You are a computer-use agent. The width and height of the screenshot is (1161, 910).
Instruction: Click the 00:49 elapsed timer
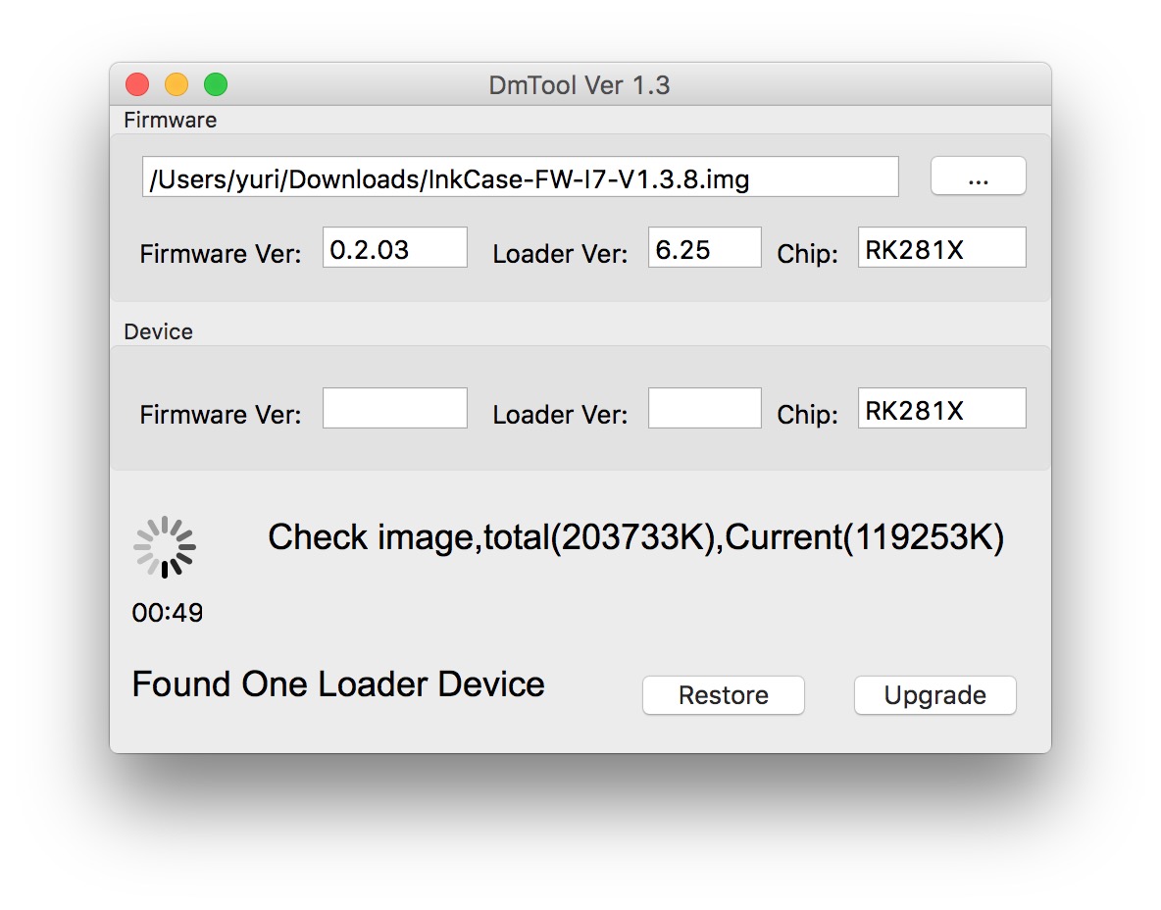pyautogui.click(x=168, y=614)
